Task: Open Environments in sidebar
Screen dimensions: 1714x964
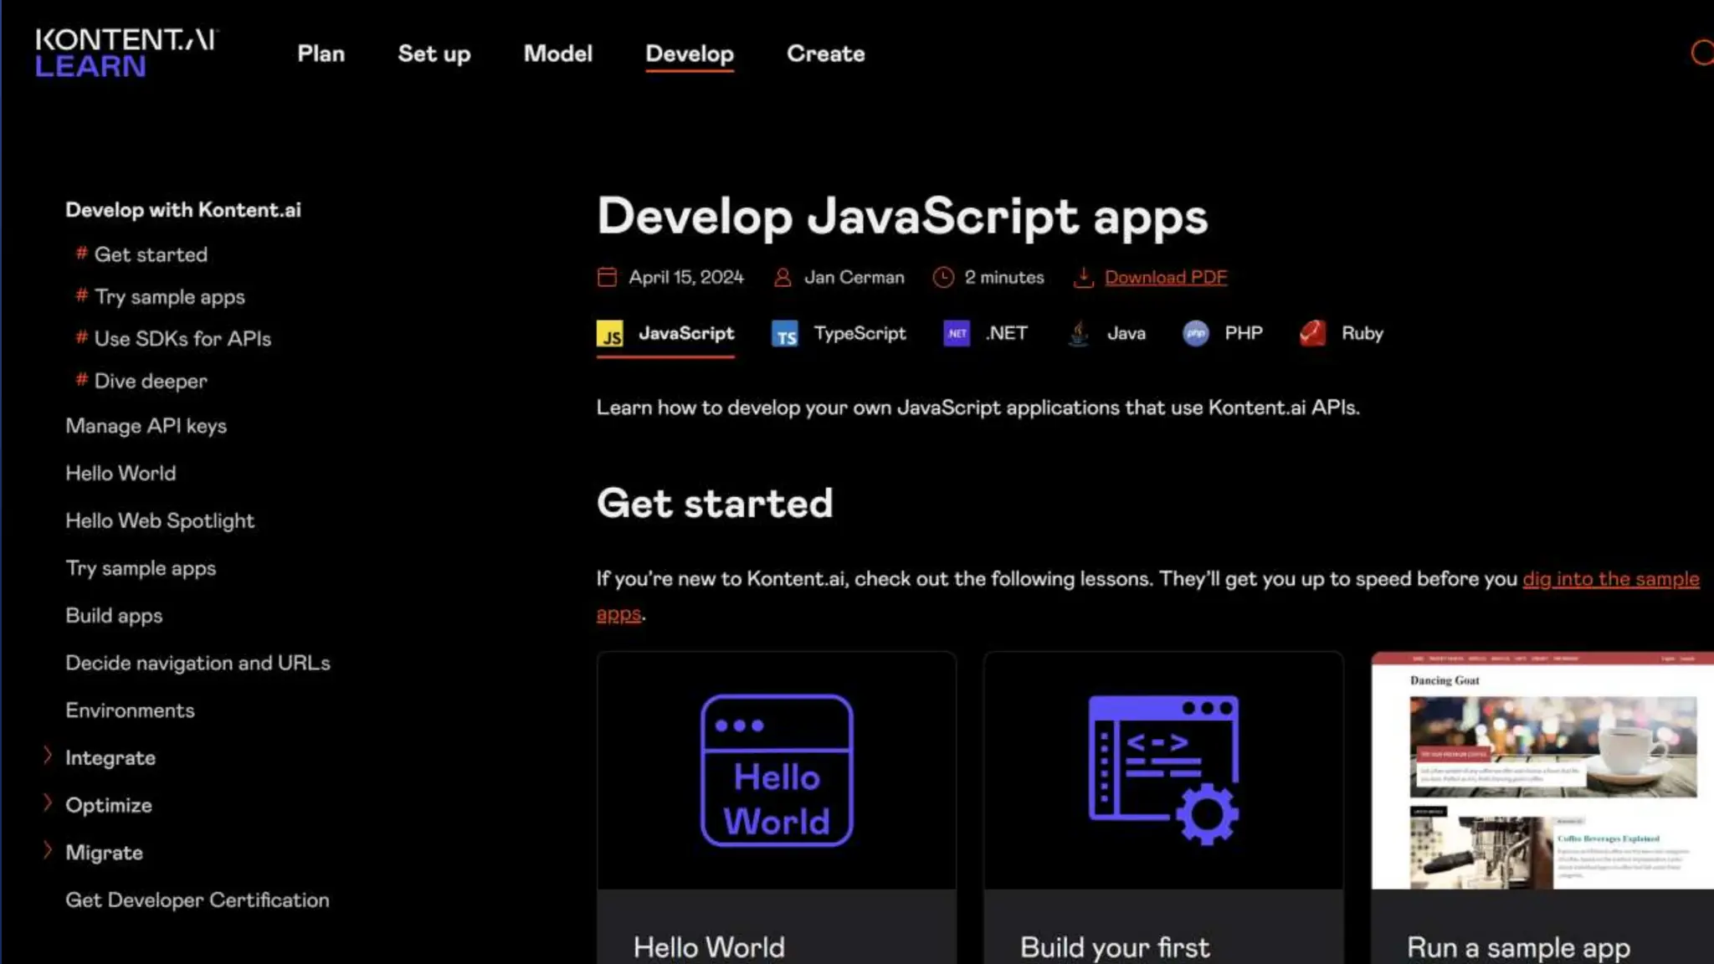Action: [x=130, y=710]
